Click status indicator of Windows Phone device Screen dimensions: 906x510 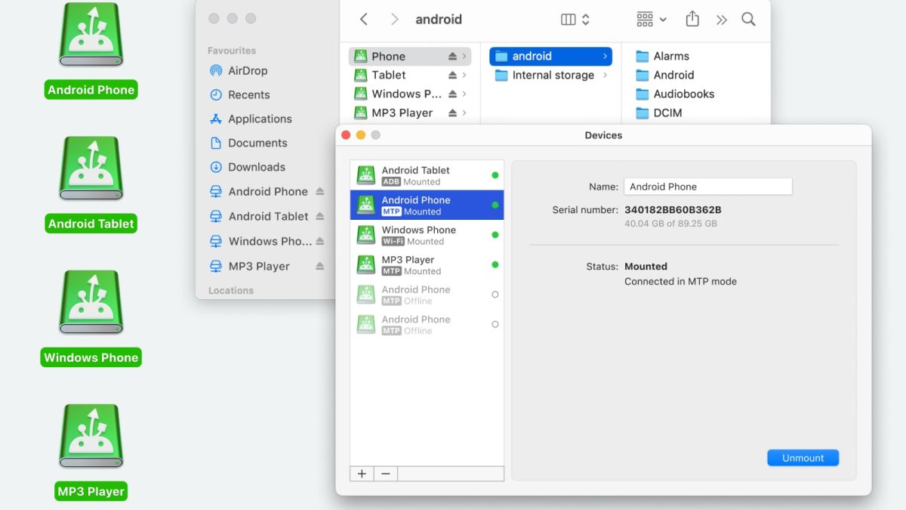pos(495,235)
